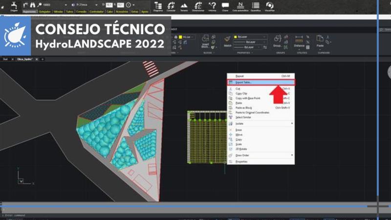Open the Informa question mark tool

pyautogui.click(x=212, y=6)
